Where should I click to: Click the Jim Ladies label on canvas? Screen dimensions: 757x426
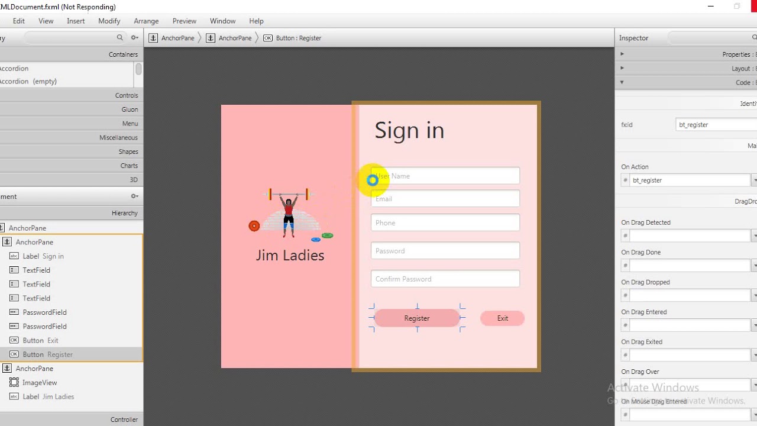(290, 255)
